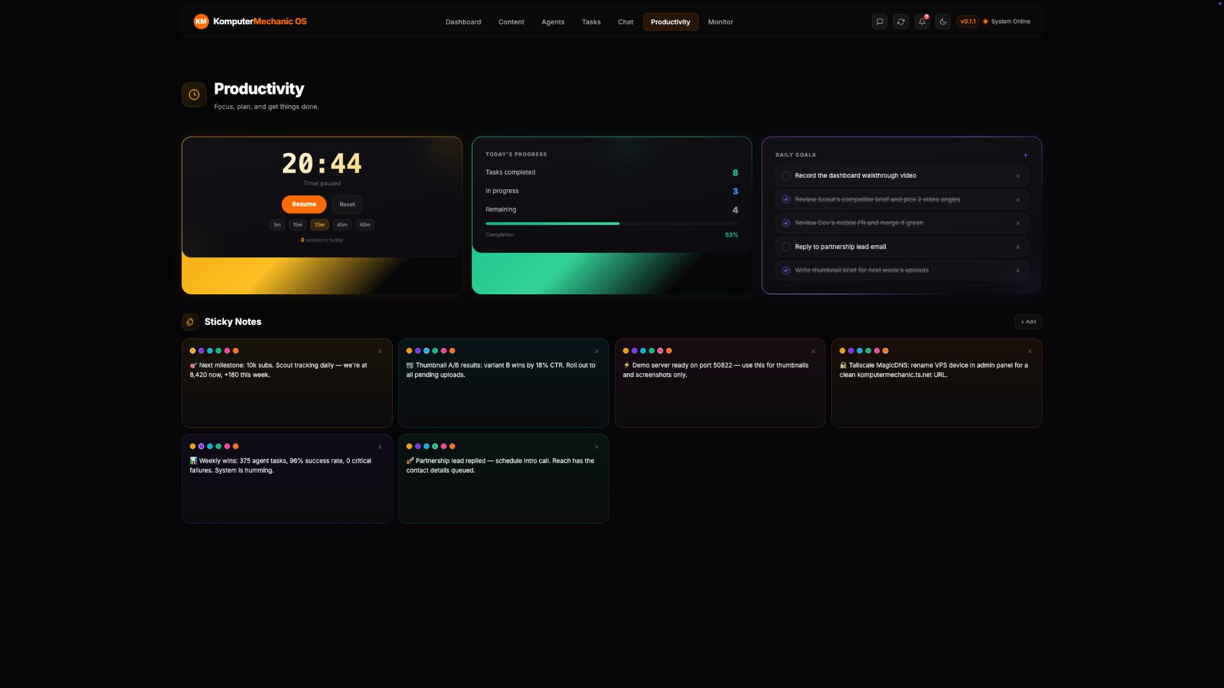Open the Dashboard tab

coord(463,22)
